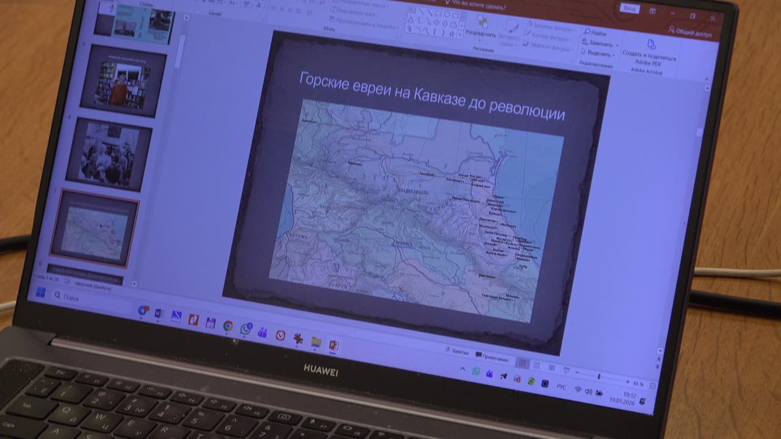Image resolution: width=781 pixels, height=439 pixels.
Task: Adjust the zoom slider handle
Action: pos(599,376)
